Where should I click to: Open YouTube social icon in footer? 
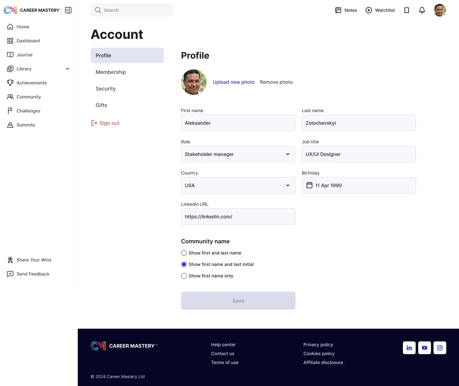tap(425, 348)
